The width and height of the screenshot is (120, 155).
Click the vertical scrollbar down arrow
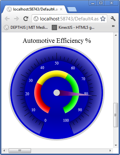(116, 145)
